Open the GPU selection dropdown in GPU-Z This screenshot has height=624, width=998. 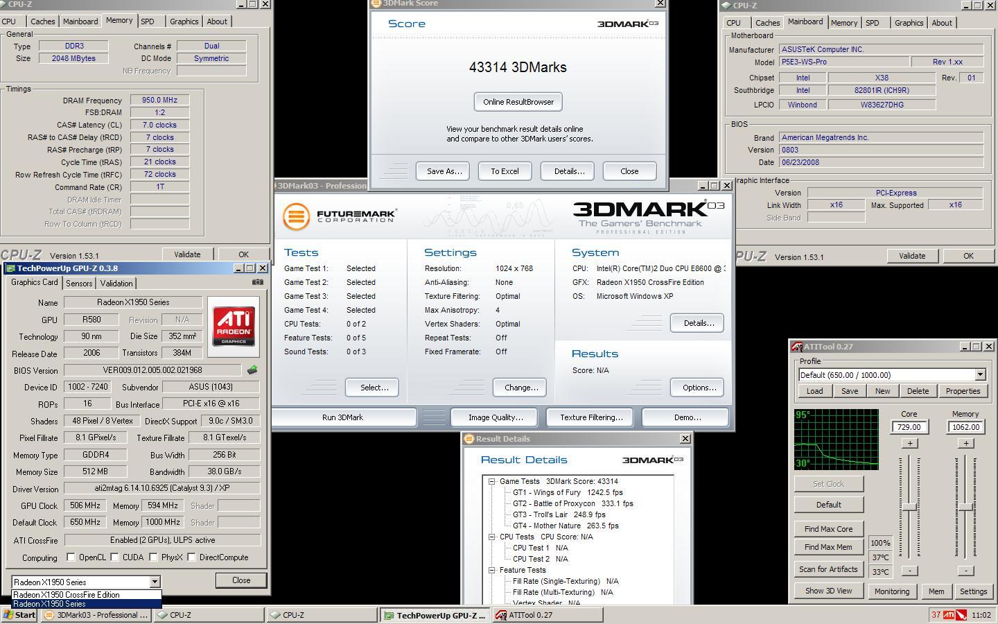(155, 582)
